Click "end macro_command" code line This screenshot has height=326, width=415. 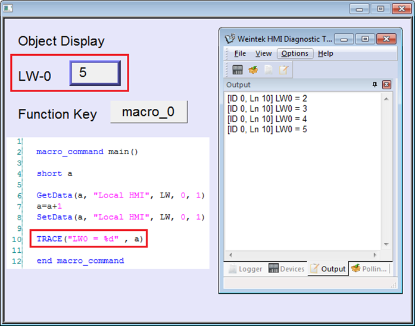(x=80, y=261)
